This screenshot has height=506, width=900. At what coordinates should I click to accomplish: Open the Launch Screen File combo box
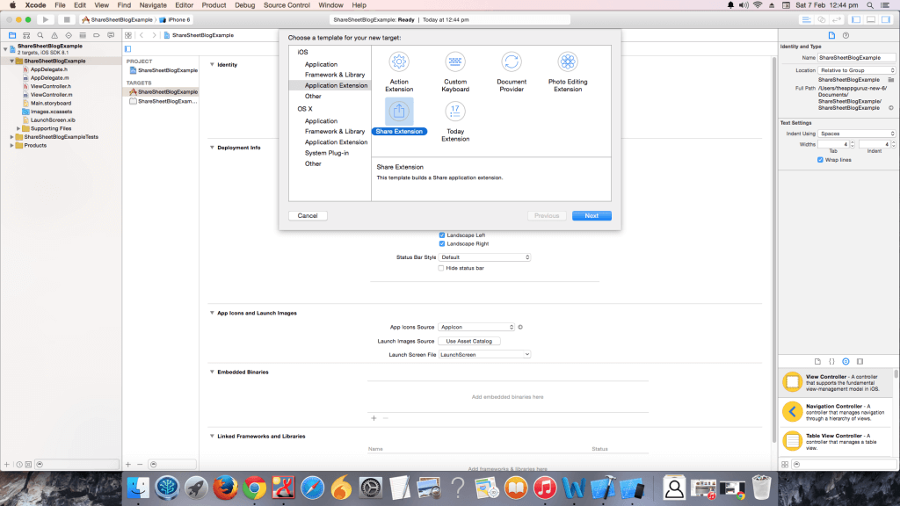484,355
